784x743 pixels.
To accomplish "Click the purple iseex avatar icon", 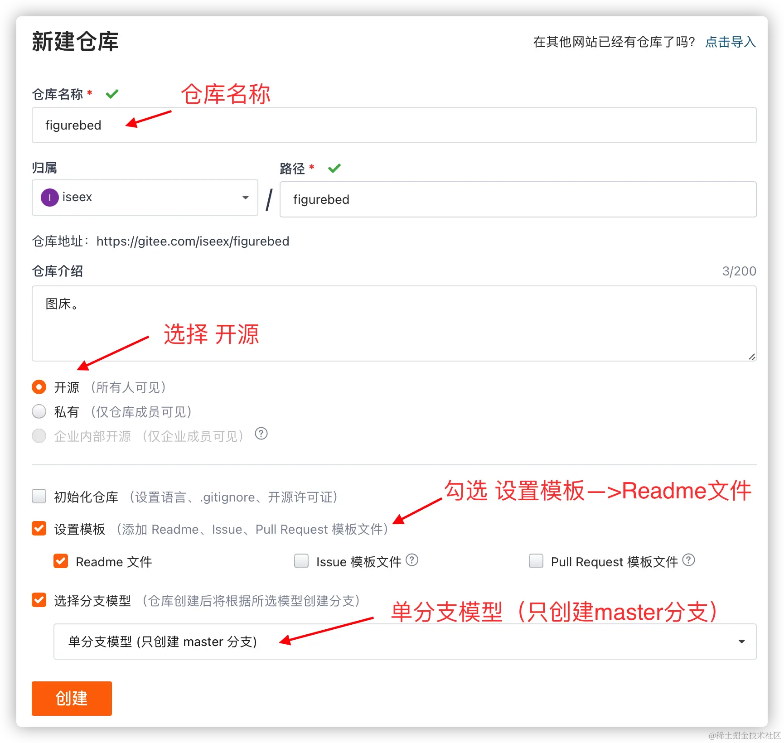I will point(50,198).
